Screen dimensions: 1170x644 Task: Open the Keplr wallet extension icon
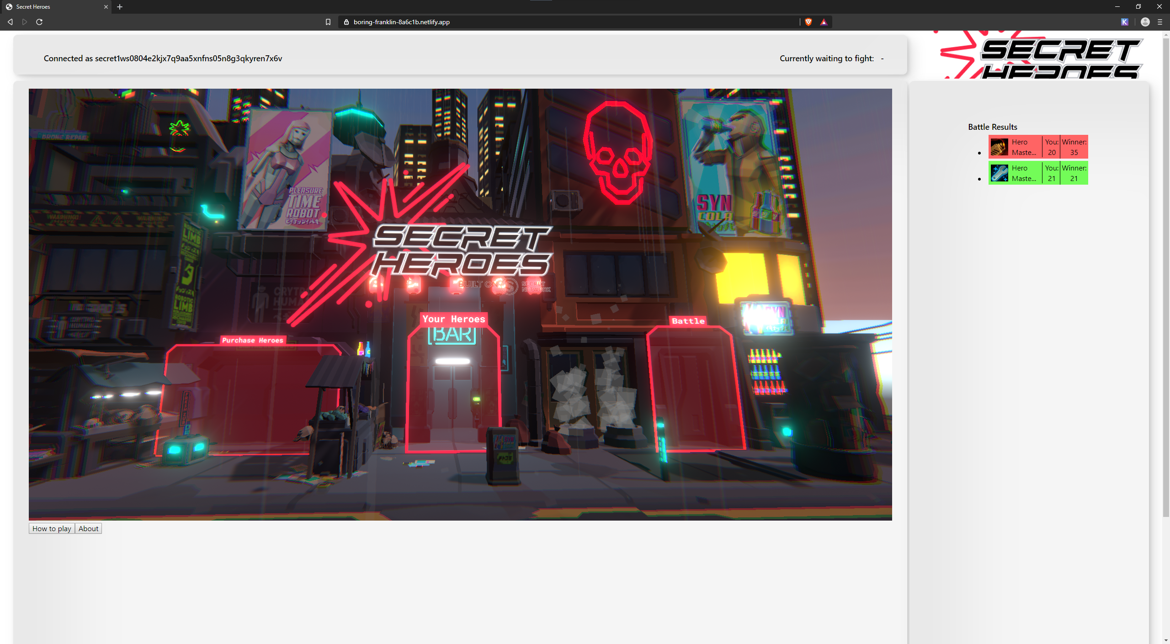coord(1125,22)
